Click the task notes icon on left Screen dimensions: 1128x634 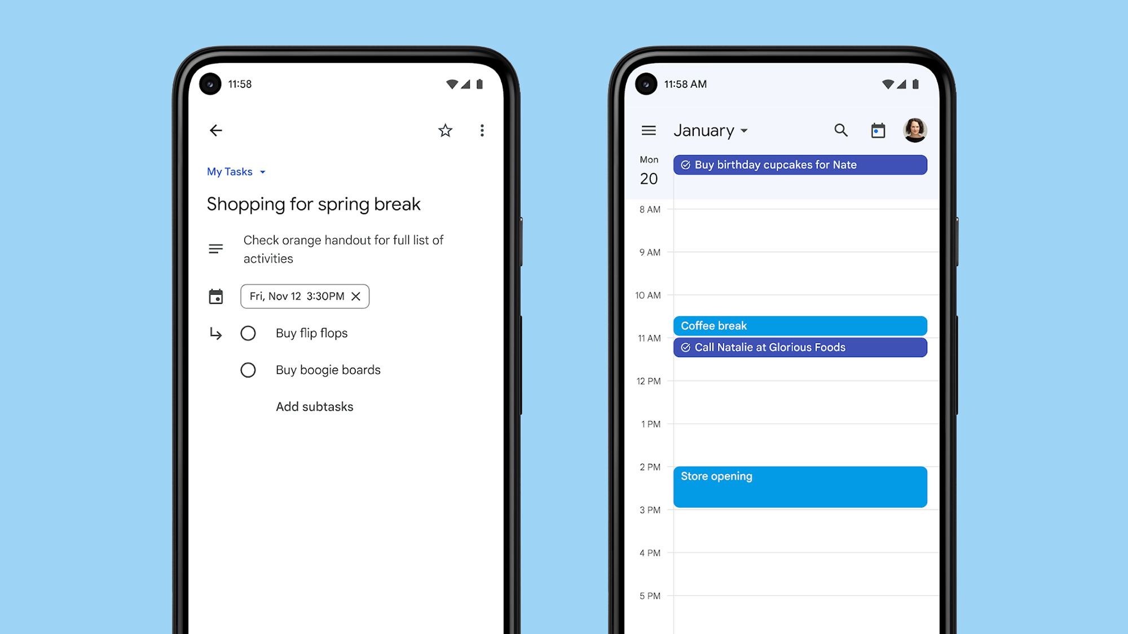[215, 249]
